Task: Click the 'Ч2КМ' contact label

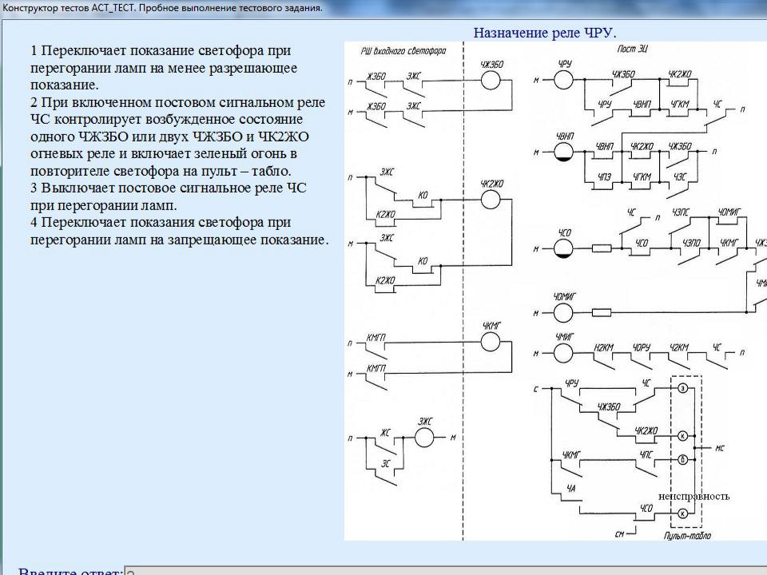Action: pos(679,347)
